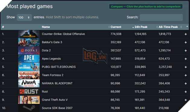The image size is (190, 112).
Task: Open the Rust game name link
Action: 45,92
